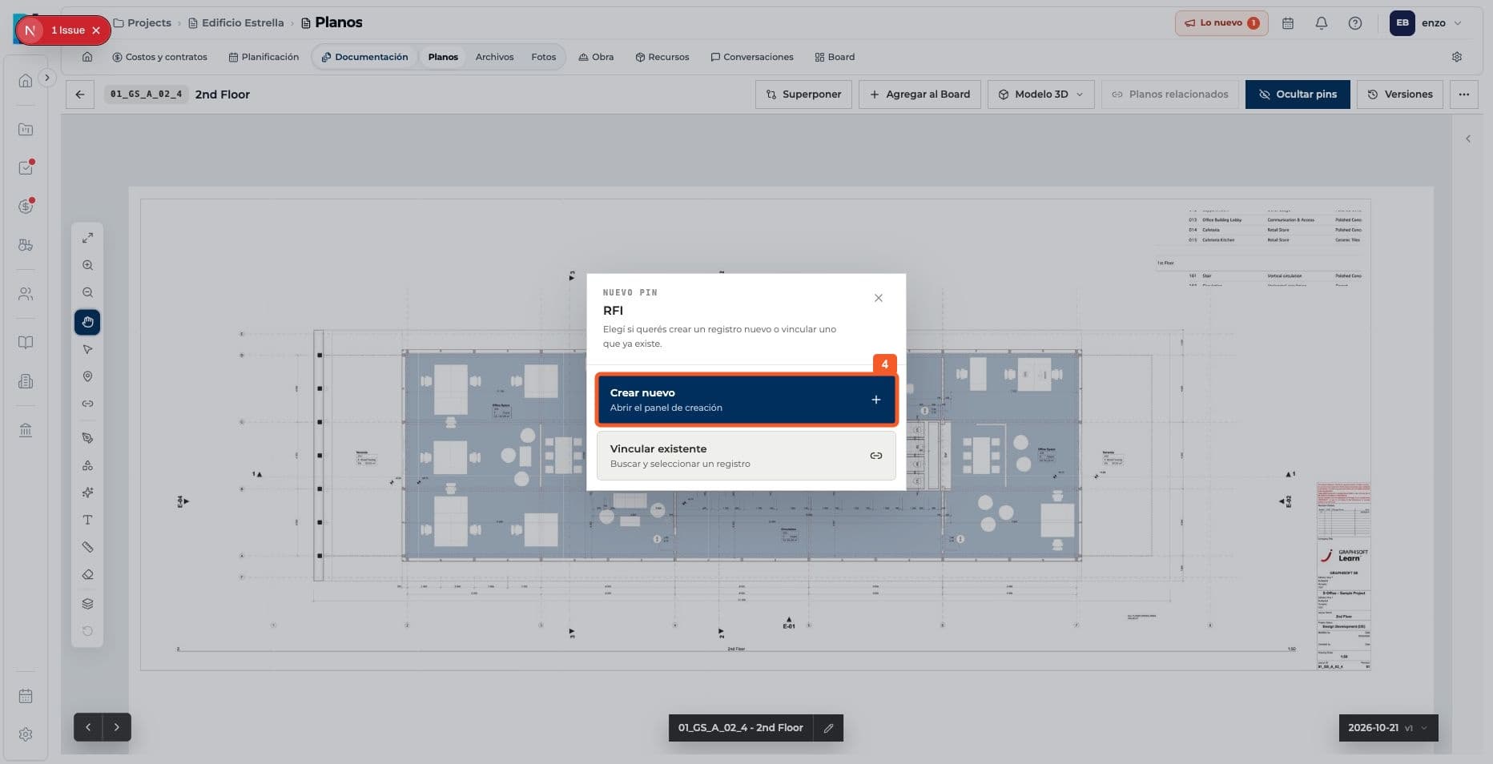Expand the left sidebar with the chevron
Viewport: 1493px width, 764px height.
click(47, 78)
